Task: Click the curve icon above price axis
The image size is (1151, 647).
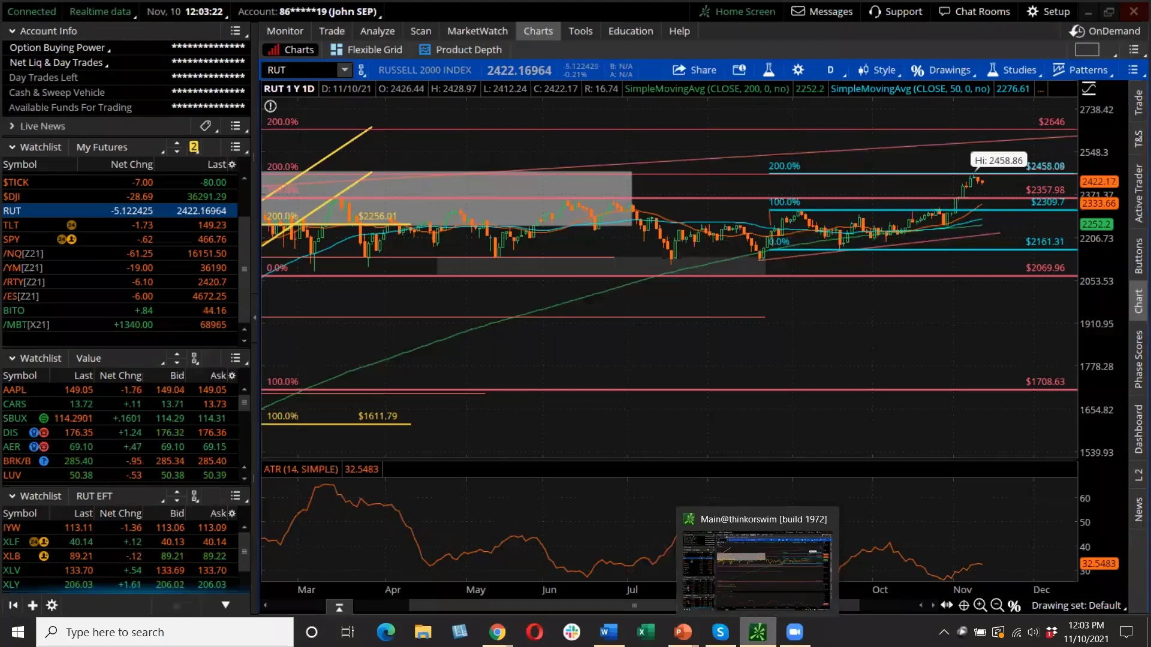Action: click(1089, 89)
